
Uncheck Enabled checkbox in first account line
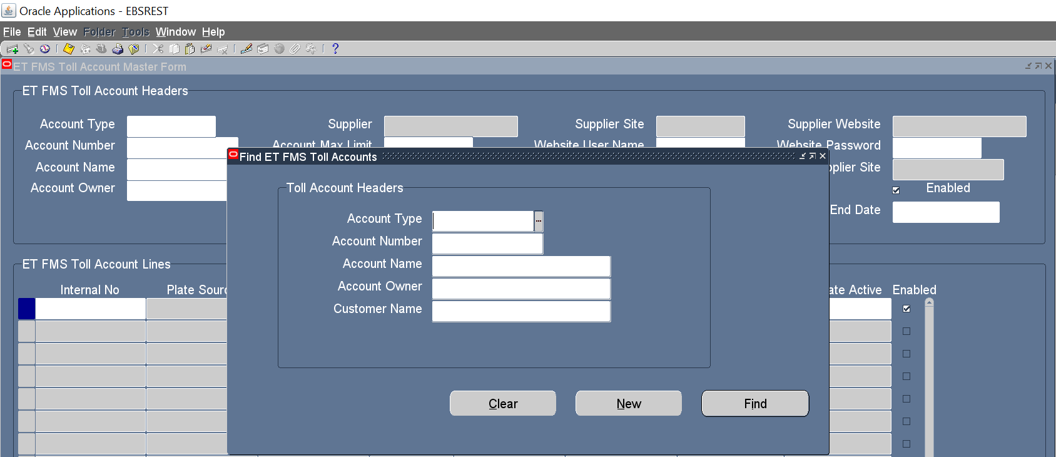click(906, 309)
